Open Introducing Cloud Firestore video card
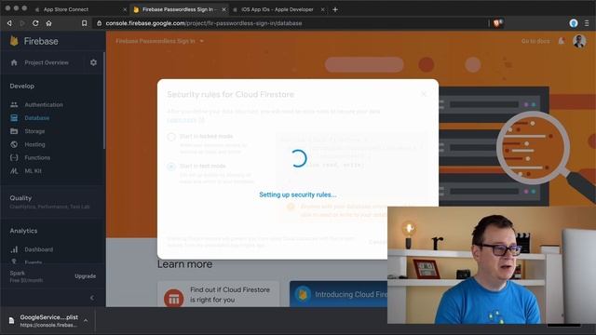Viewport: 596px width, 335px height. point(339,294)
